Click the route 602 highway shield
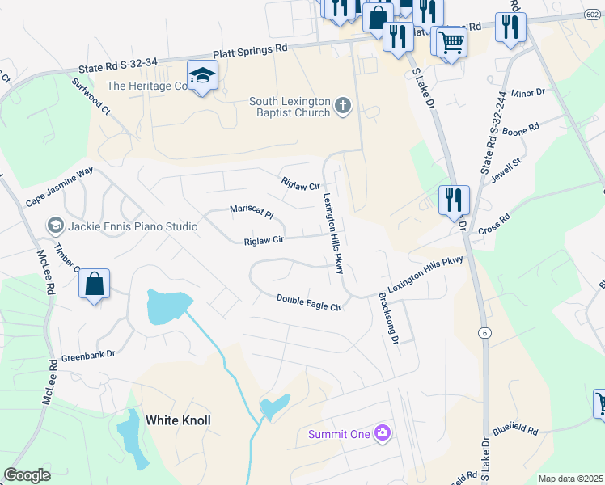The image size is (605, 485). tap(592, 15)
